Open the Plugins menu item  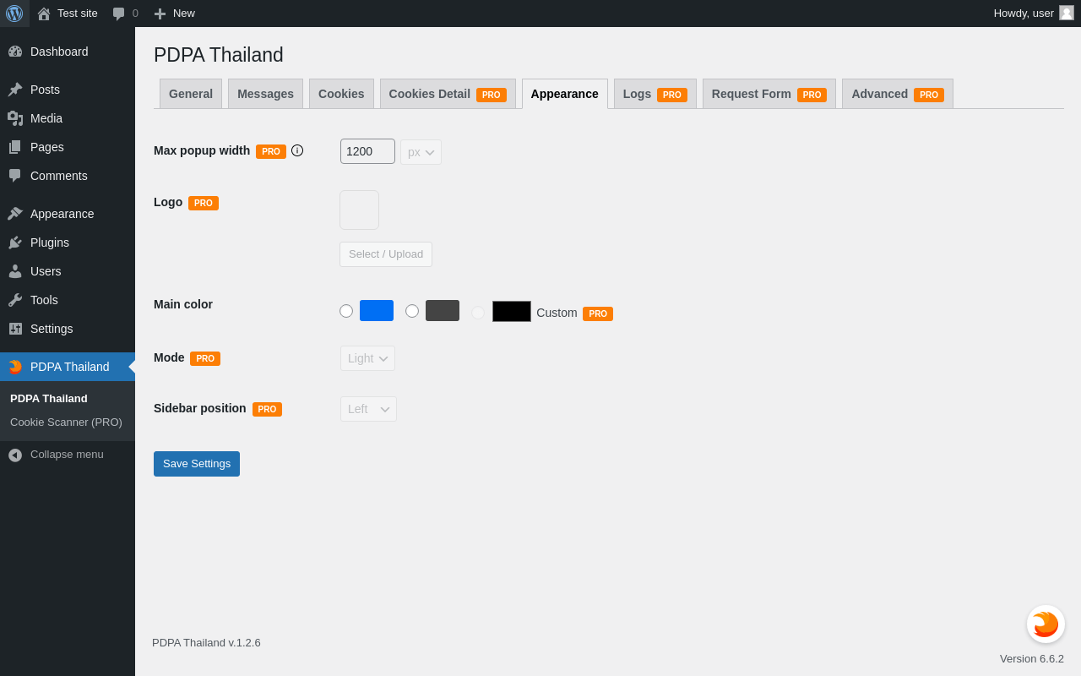68,243
